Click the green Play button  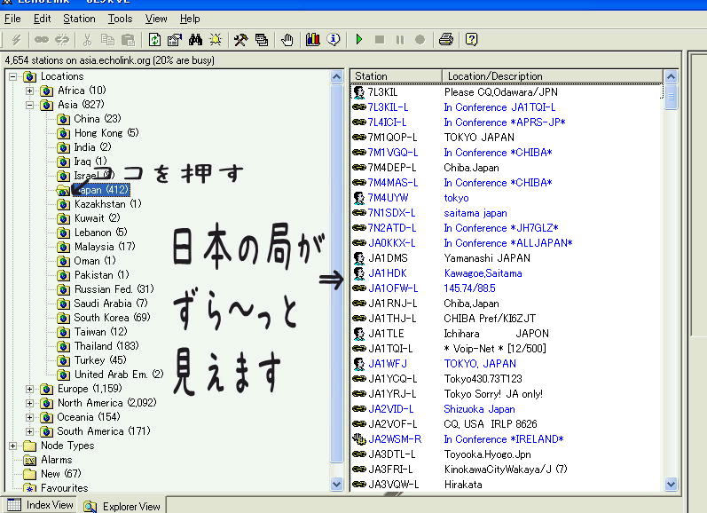pos(359,40)
